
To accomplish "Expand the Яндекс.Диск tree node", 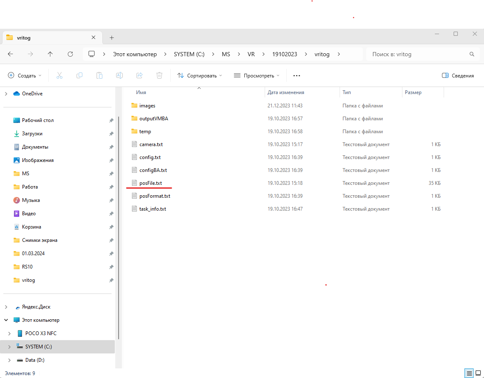I will 6,307.
